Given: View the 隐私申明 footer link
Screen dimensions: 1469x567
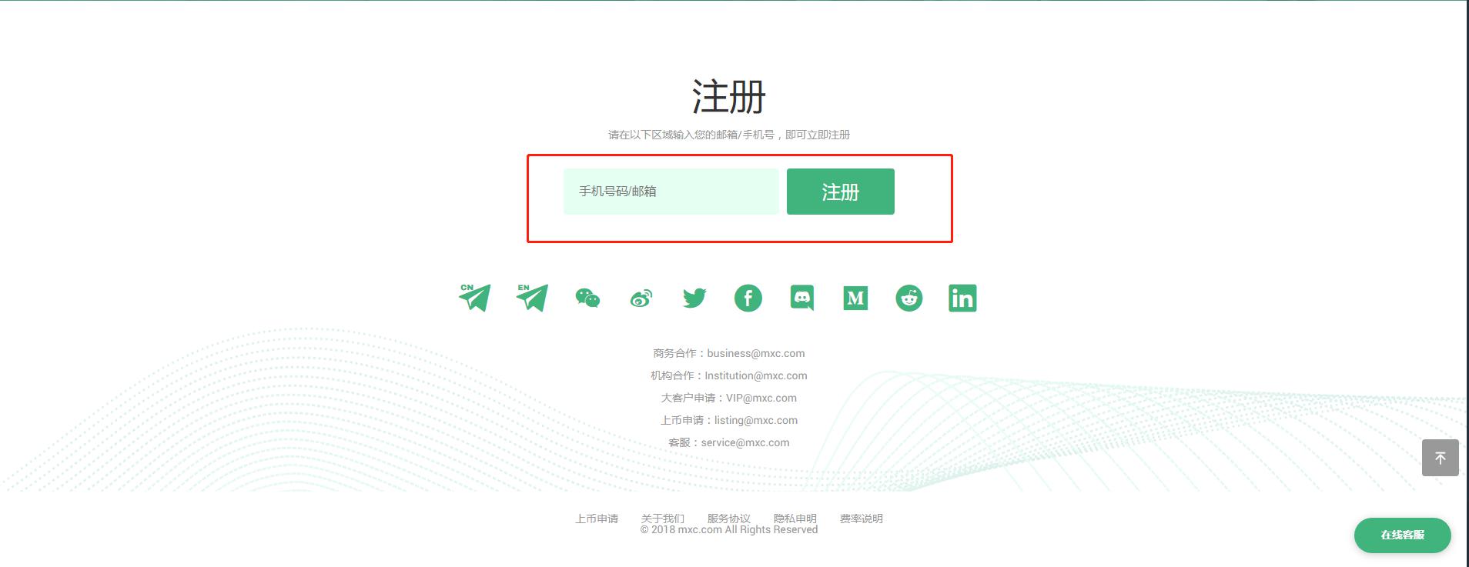Looking at the screenshot, I should 795,519.
